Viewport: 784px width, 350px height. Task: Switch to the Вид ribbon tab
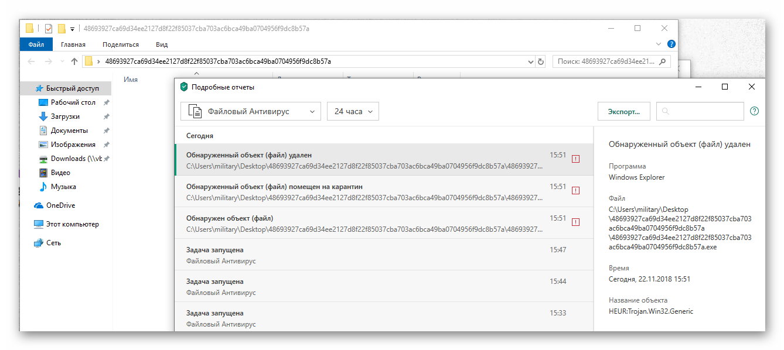pyautogui.click(x=162, y=44)
